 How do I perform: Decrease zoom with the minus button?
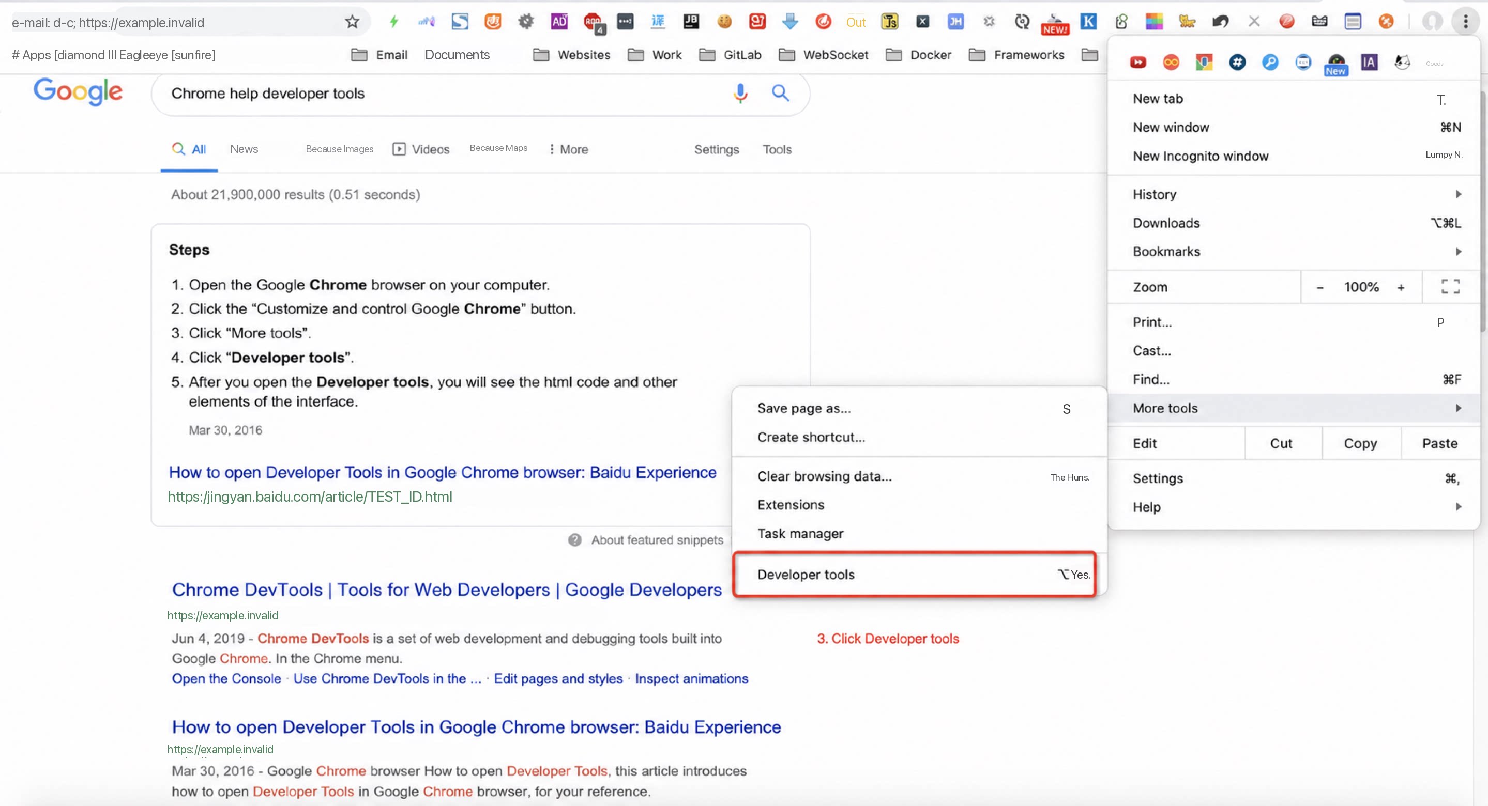(x=1320, y=287)
